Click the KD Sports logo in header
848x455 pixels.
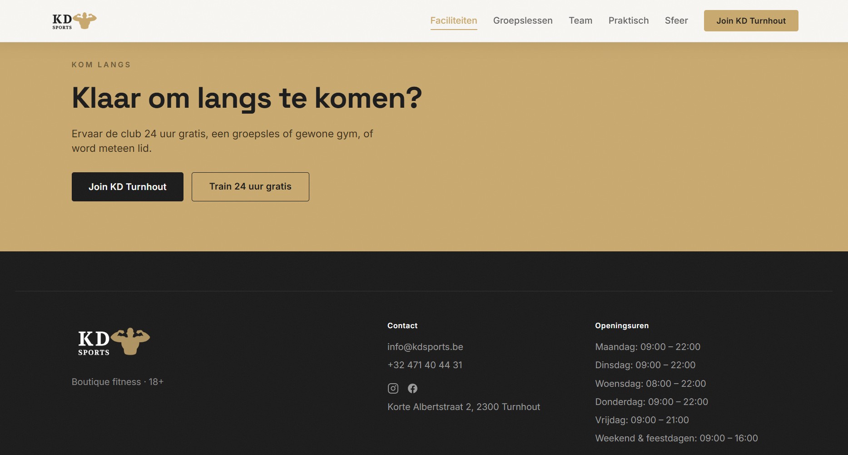pos(74,21)
